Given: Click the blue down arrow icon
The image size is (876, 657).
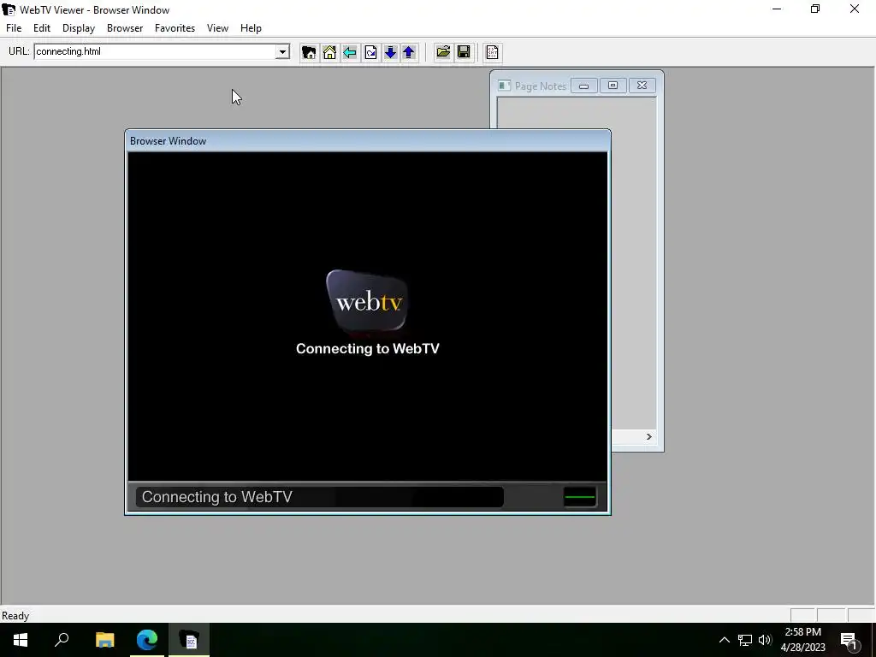Looking at the screenshot, I should (390, 52).
